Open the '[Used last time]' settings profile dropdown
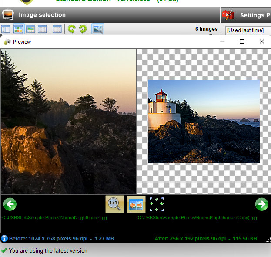This screenshot has width=271, height=257. coord(248,30)
